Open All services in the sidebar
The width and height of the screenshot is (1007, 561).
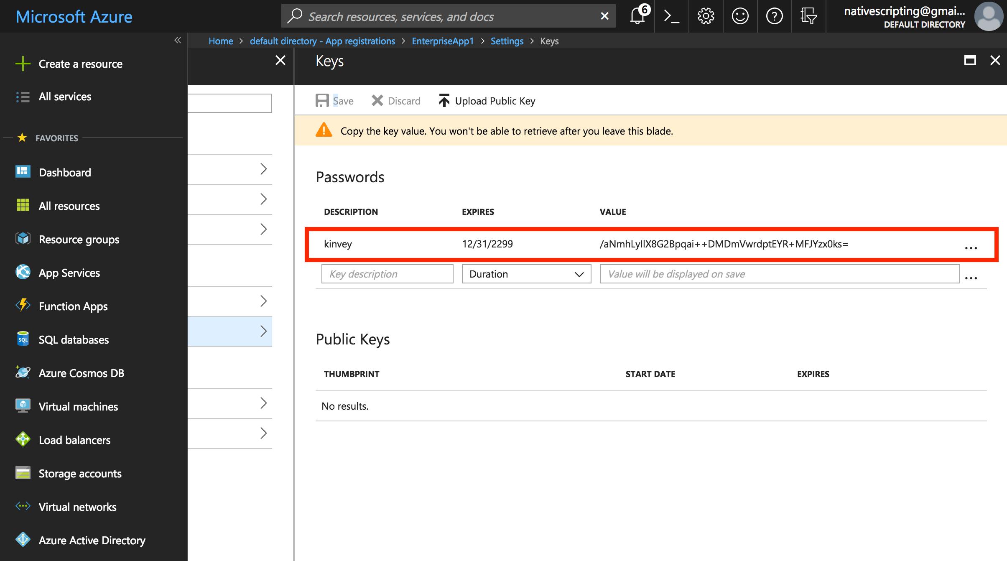[x=65, y=97]
